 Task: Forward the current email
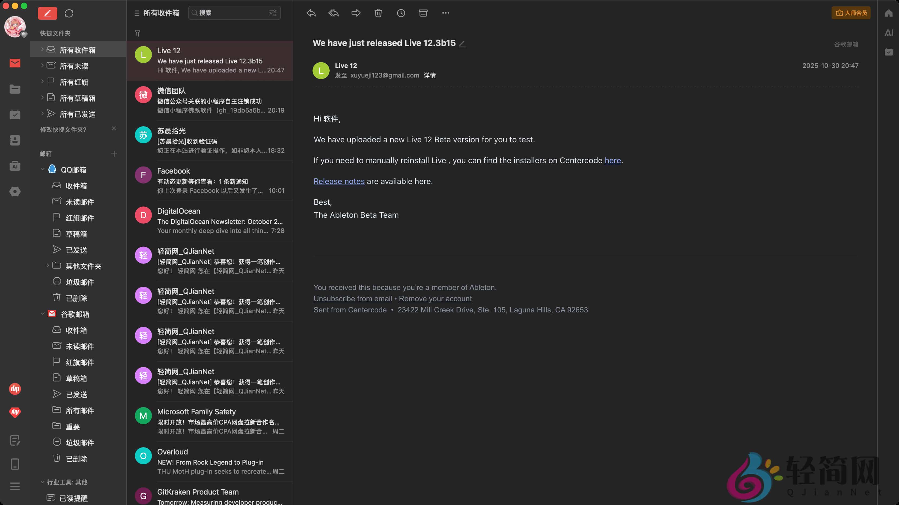tap(356, 13)
